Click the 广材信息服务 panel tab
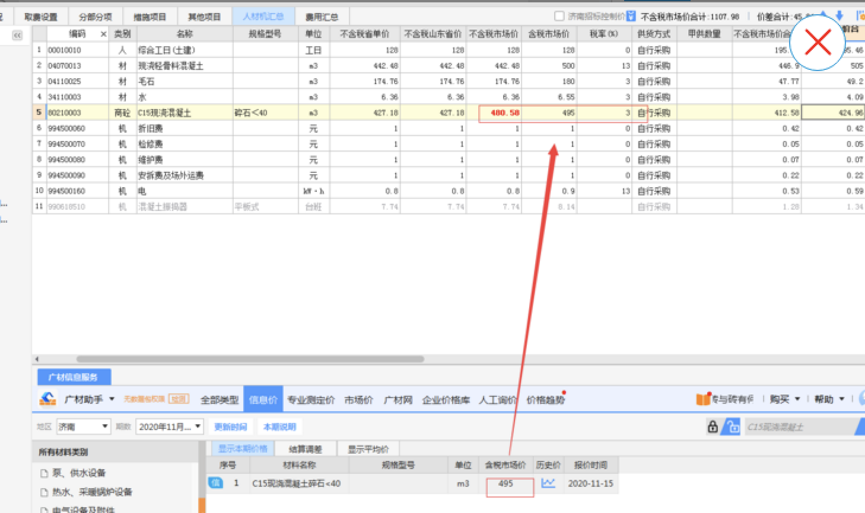The image size is (865, 513). coord(73,377)
